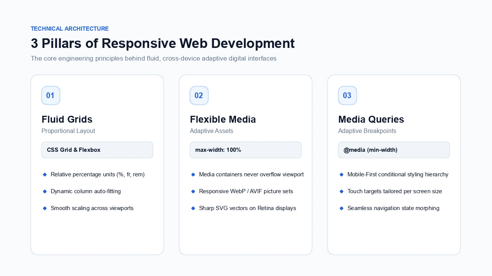This screenshot has width=492, height=276.
Task: Click 'Dynamic column auto-fitting' bullet text
Action: pos(86,191)
